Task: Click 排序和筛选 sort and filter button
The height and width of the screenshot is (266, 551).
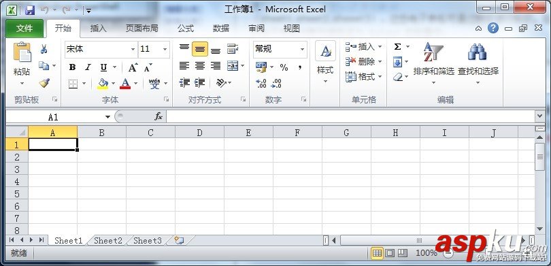Action: coord(433,63)
